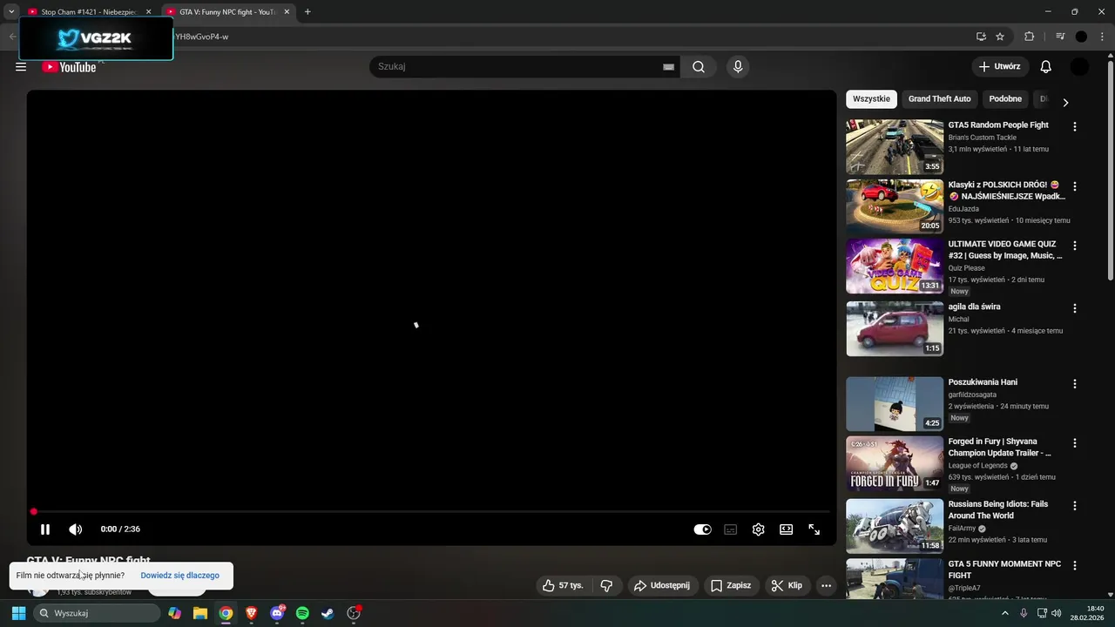Screen dimensions: 1115x627
Task: Switch to the Stop Cham #1421 tab
Action: [88, 12]
